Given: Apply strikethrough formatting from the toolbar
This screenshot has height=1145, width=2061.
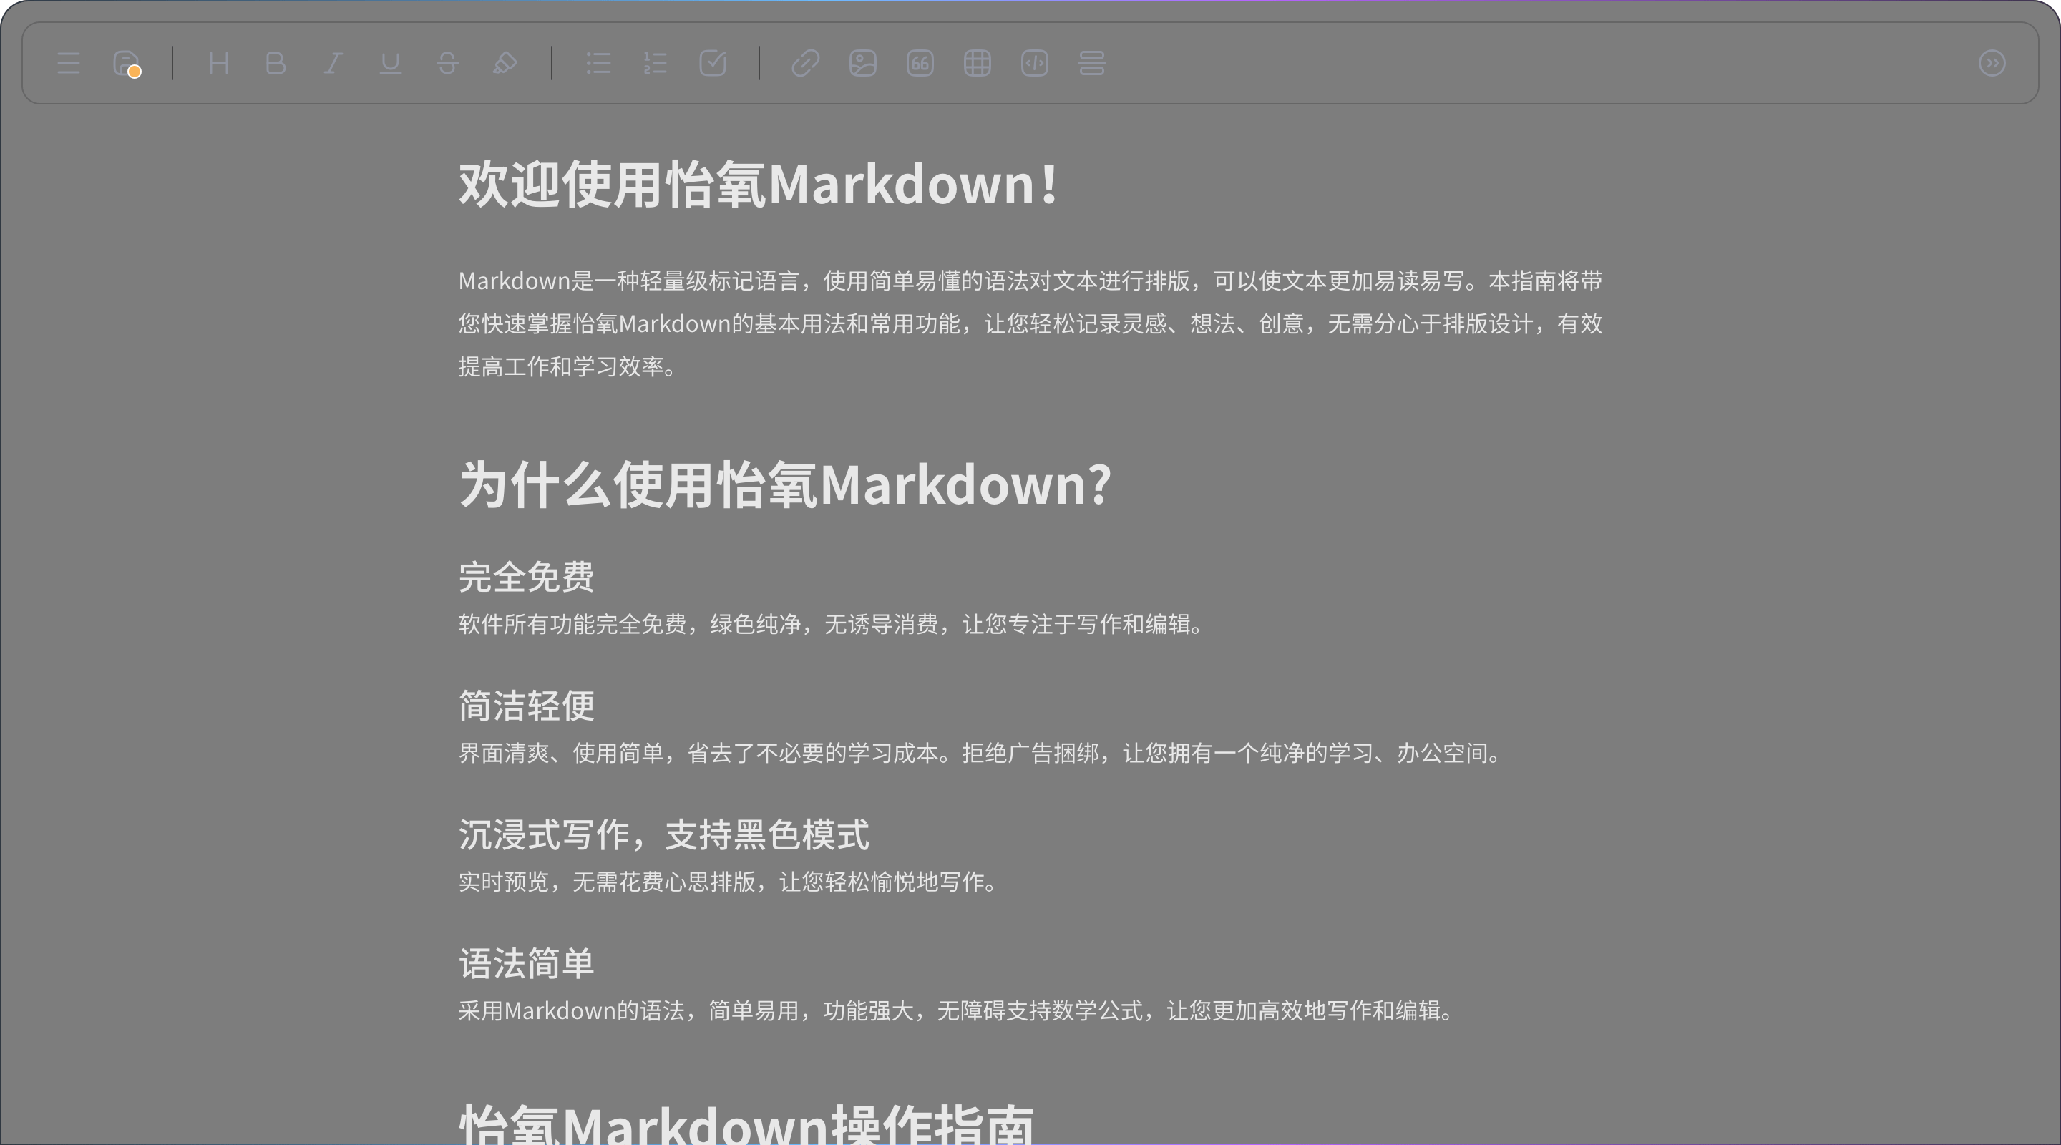Looking at the screenshot, I should [448, 63].
